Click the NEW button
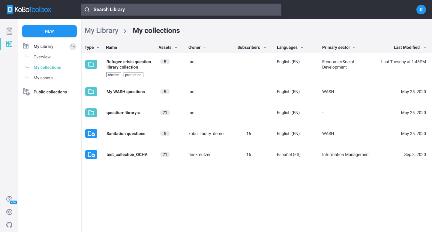The height and width of the screenshot is (232, 432). click(49, 31)
